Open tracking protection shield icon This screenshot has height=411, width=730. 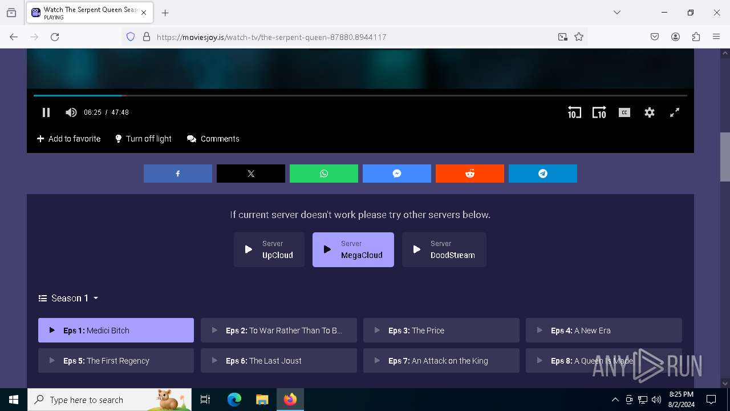coord(131,37)
